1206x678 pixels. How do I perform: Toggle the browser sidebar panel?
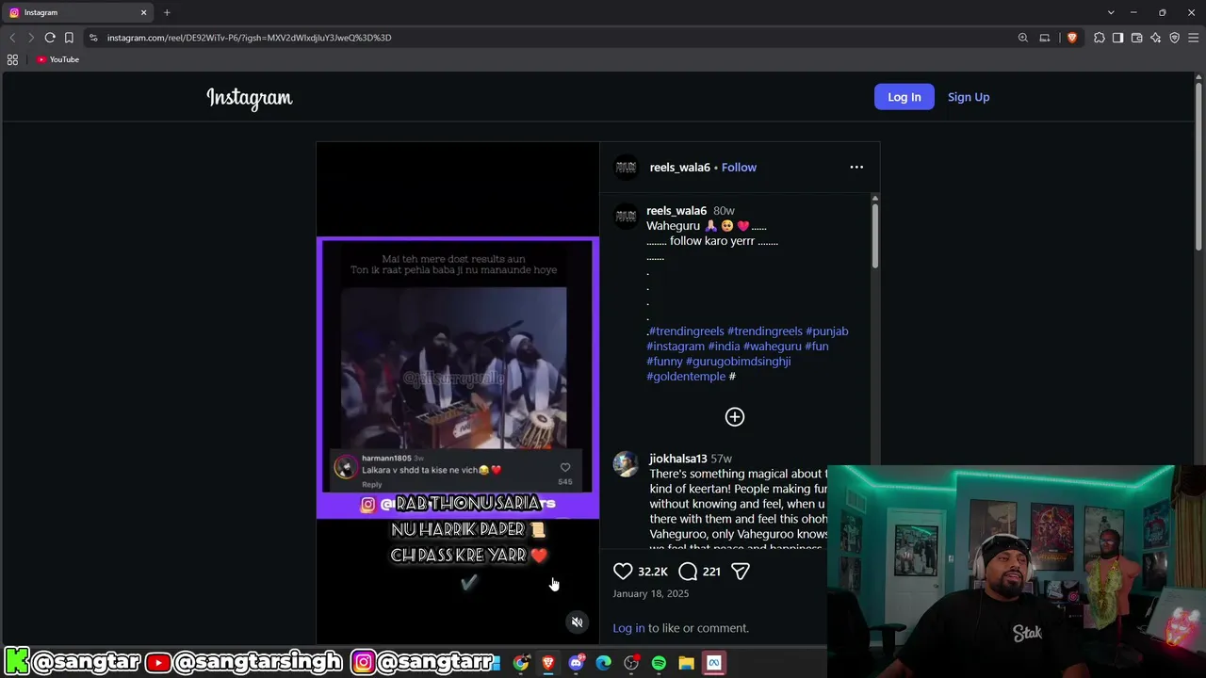pos(1118,38)
